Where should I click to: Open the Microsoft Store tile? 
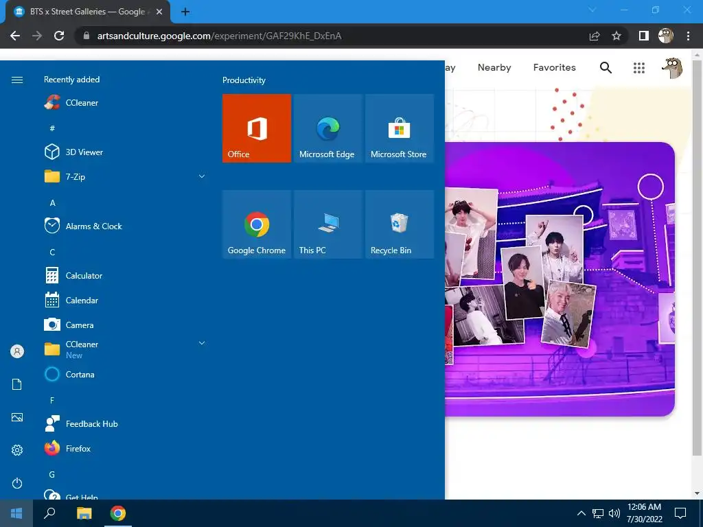tap(399, 128)
